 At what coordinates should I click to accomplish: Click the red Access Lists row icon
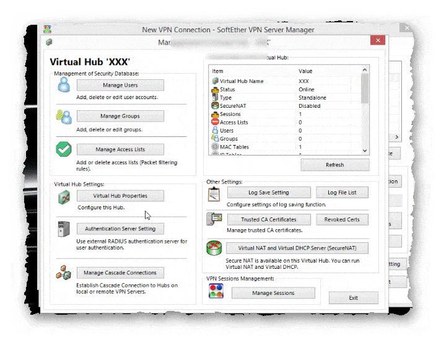tap(216, 122)
